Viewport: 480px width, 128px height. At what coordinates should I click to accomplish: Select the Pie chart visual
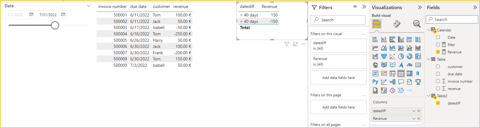401,56
